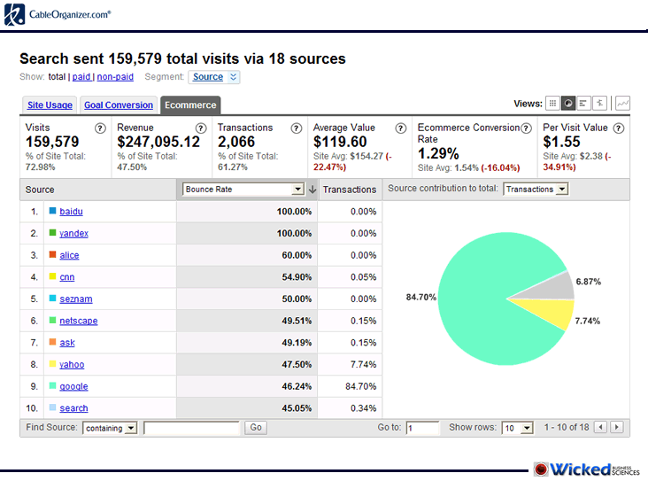The height and width of the screenshot is (481, 648).
Task: Select the pie chart view icon
Action: tap(568, 104)
